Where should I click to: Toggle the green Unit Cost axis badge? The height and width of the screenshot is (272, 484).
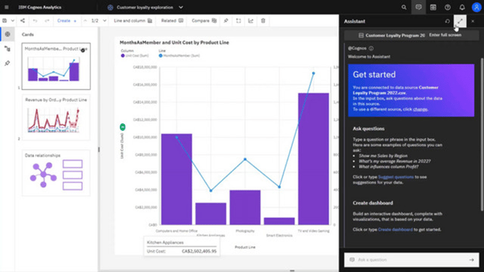click(x=123, y=127)
